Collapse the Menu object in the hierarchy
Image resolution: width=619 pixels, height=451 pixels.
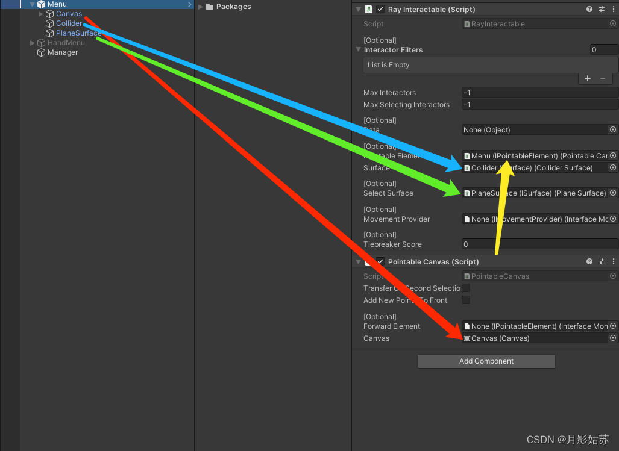[32, 4]
